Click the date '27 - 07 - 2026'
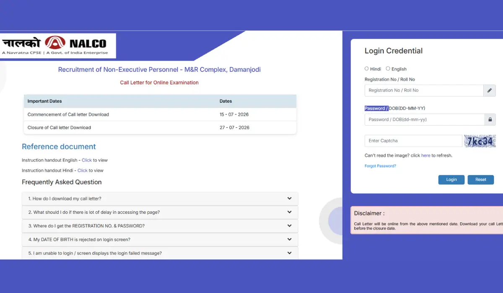503x293 pixels. (234, 128)
